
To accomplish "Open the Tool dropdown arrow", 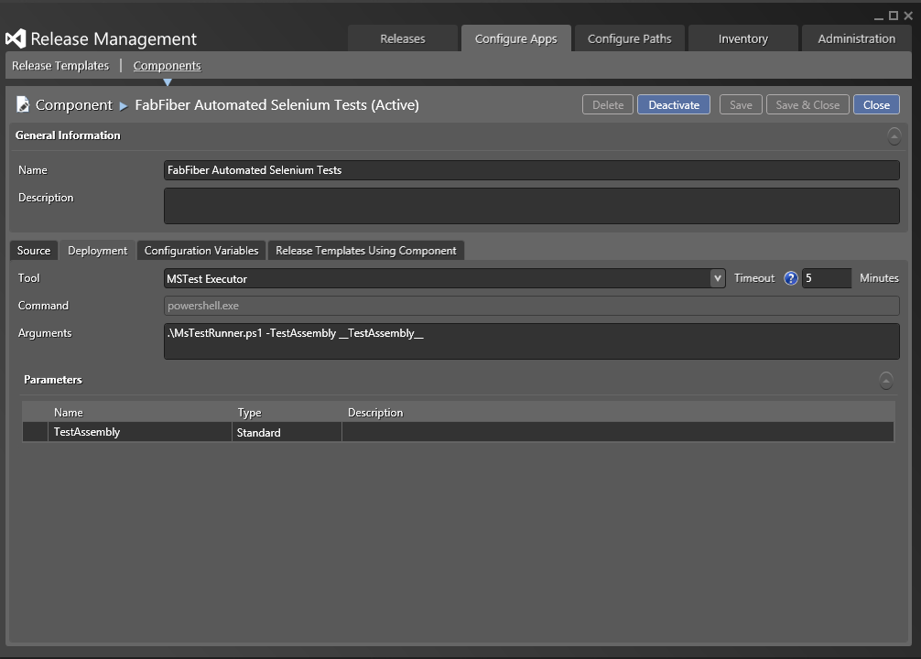I will point(717,278).
